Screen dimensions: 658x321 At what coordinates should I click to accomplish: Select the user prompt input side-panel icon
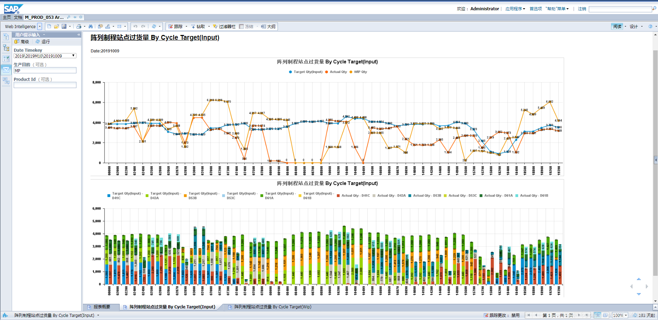pos(6,70)
